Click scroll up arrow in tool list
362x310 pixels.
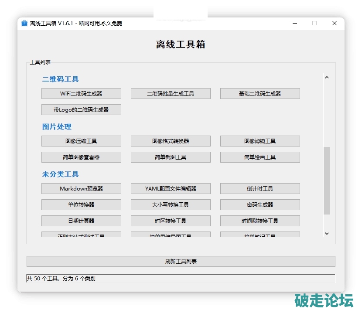coord(327,78)
